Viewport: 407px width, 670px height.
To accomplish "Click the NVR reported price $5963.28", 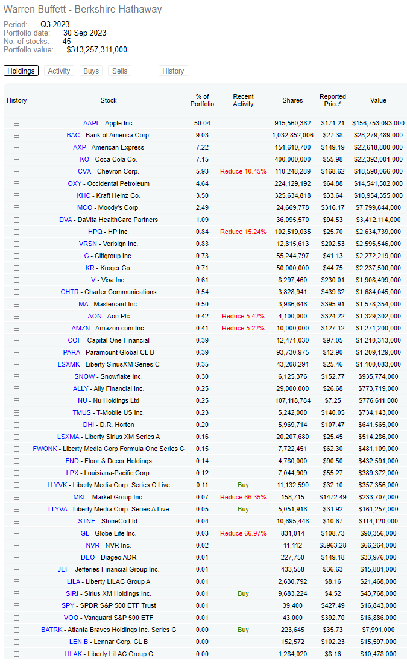I will 333,546.
